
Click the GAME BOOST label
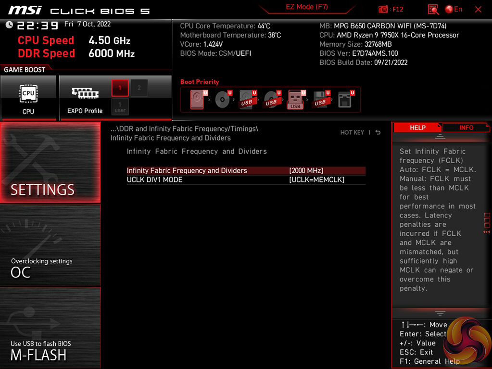click(25, 70)
